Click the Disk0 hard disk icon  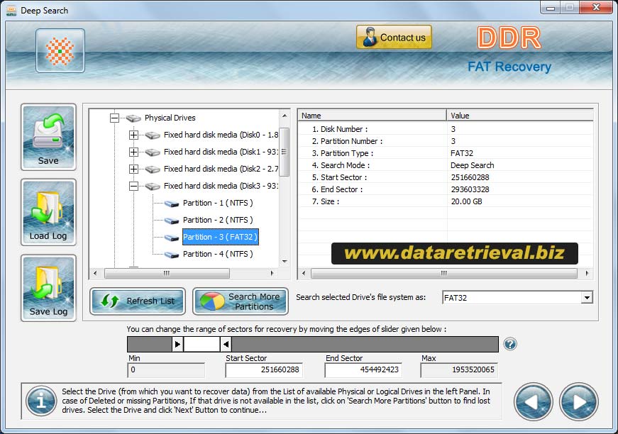153,135
